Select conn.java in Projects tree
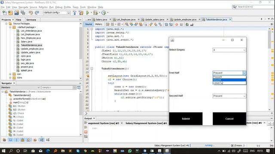The height and width of the screenshot is (154, 275). (x=26, y=56)
